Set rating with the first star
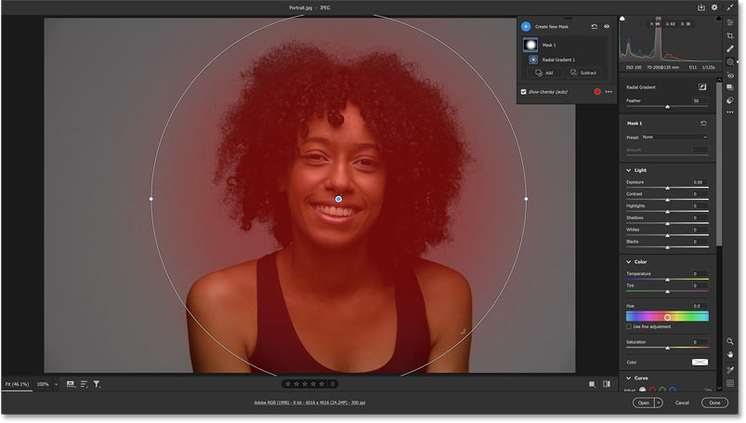The height and width of the screenshot is (423, 746). pyautogui.click(x=288, y=384)
